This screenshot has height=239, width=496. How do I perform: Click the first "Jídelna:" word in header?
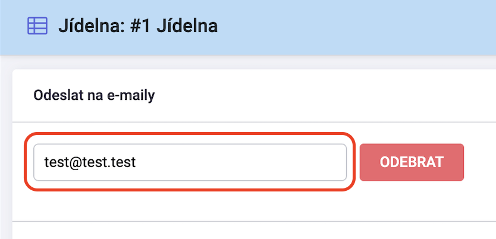91,26
